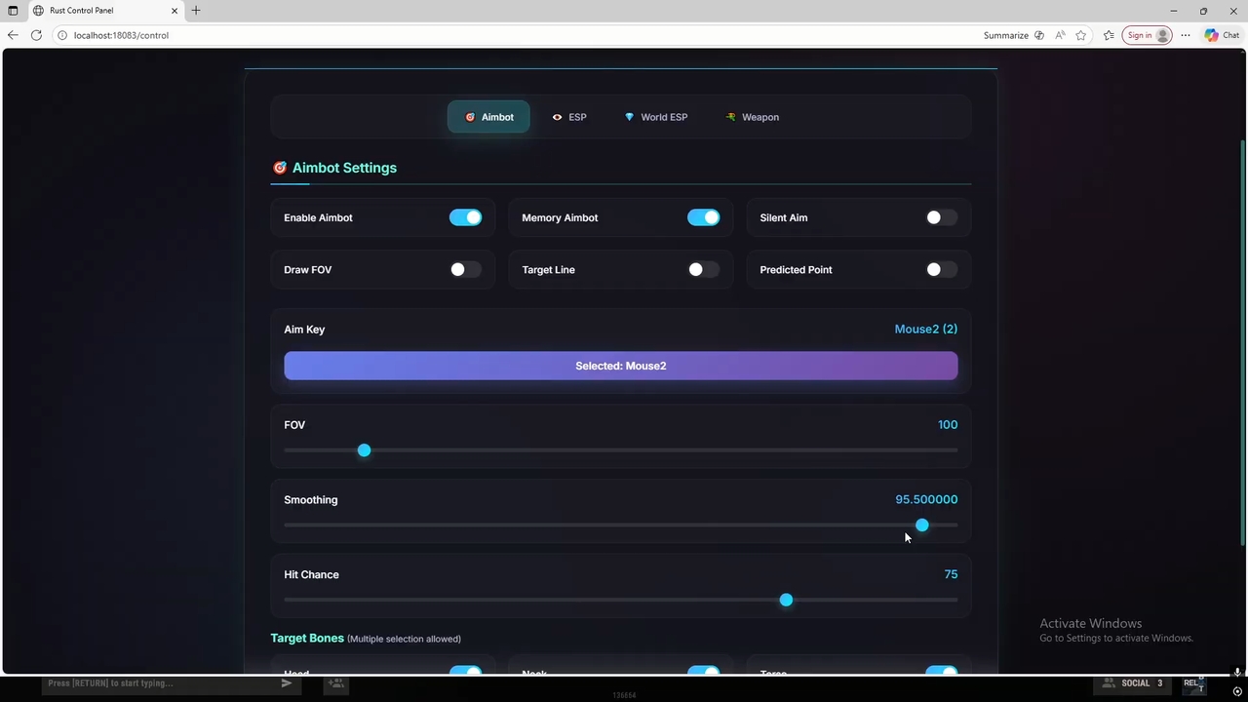
Task: View site information icon in address bar
Action: [x=62, y=35]
